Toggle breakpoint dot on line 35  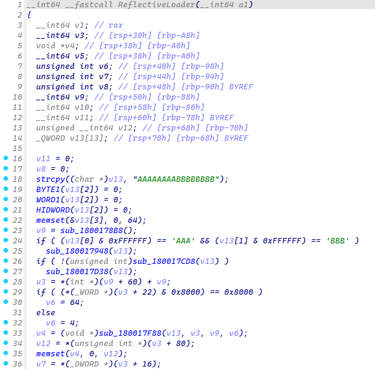click(x=6, y=353)
